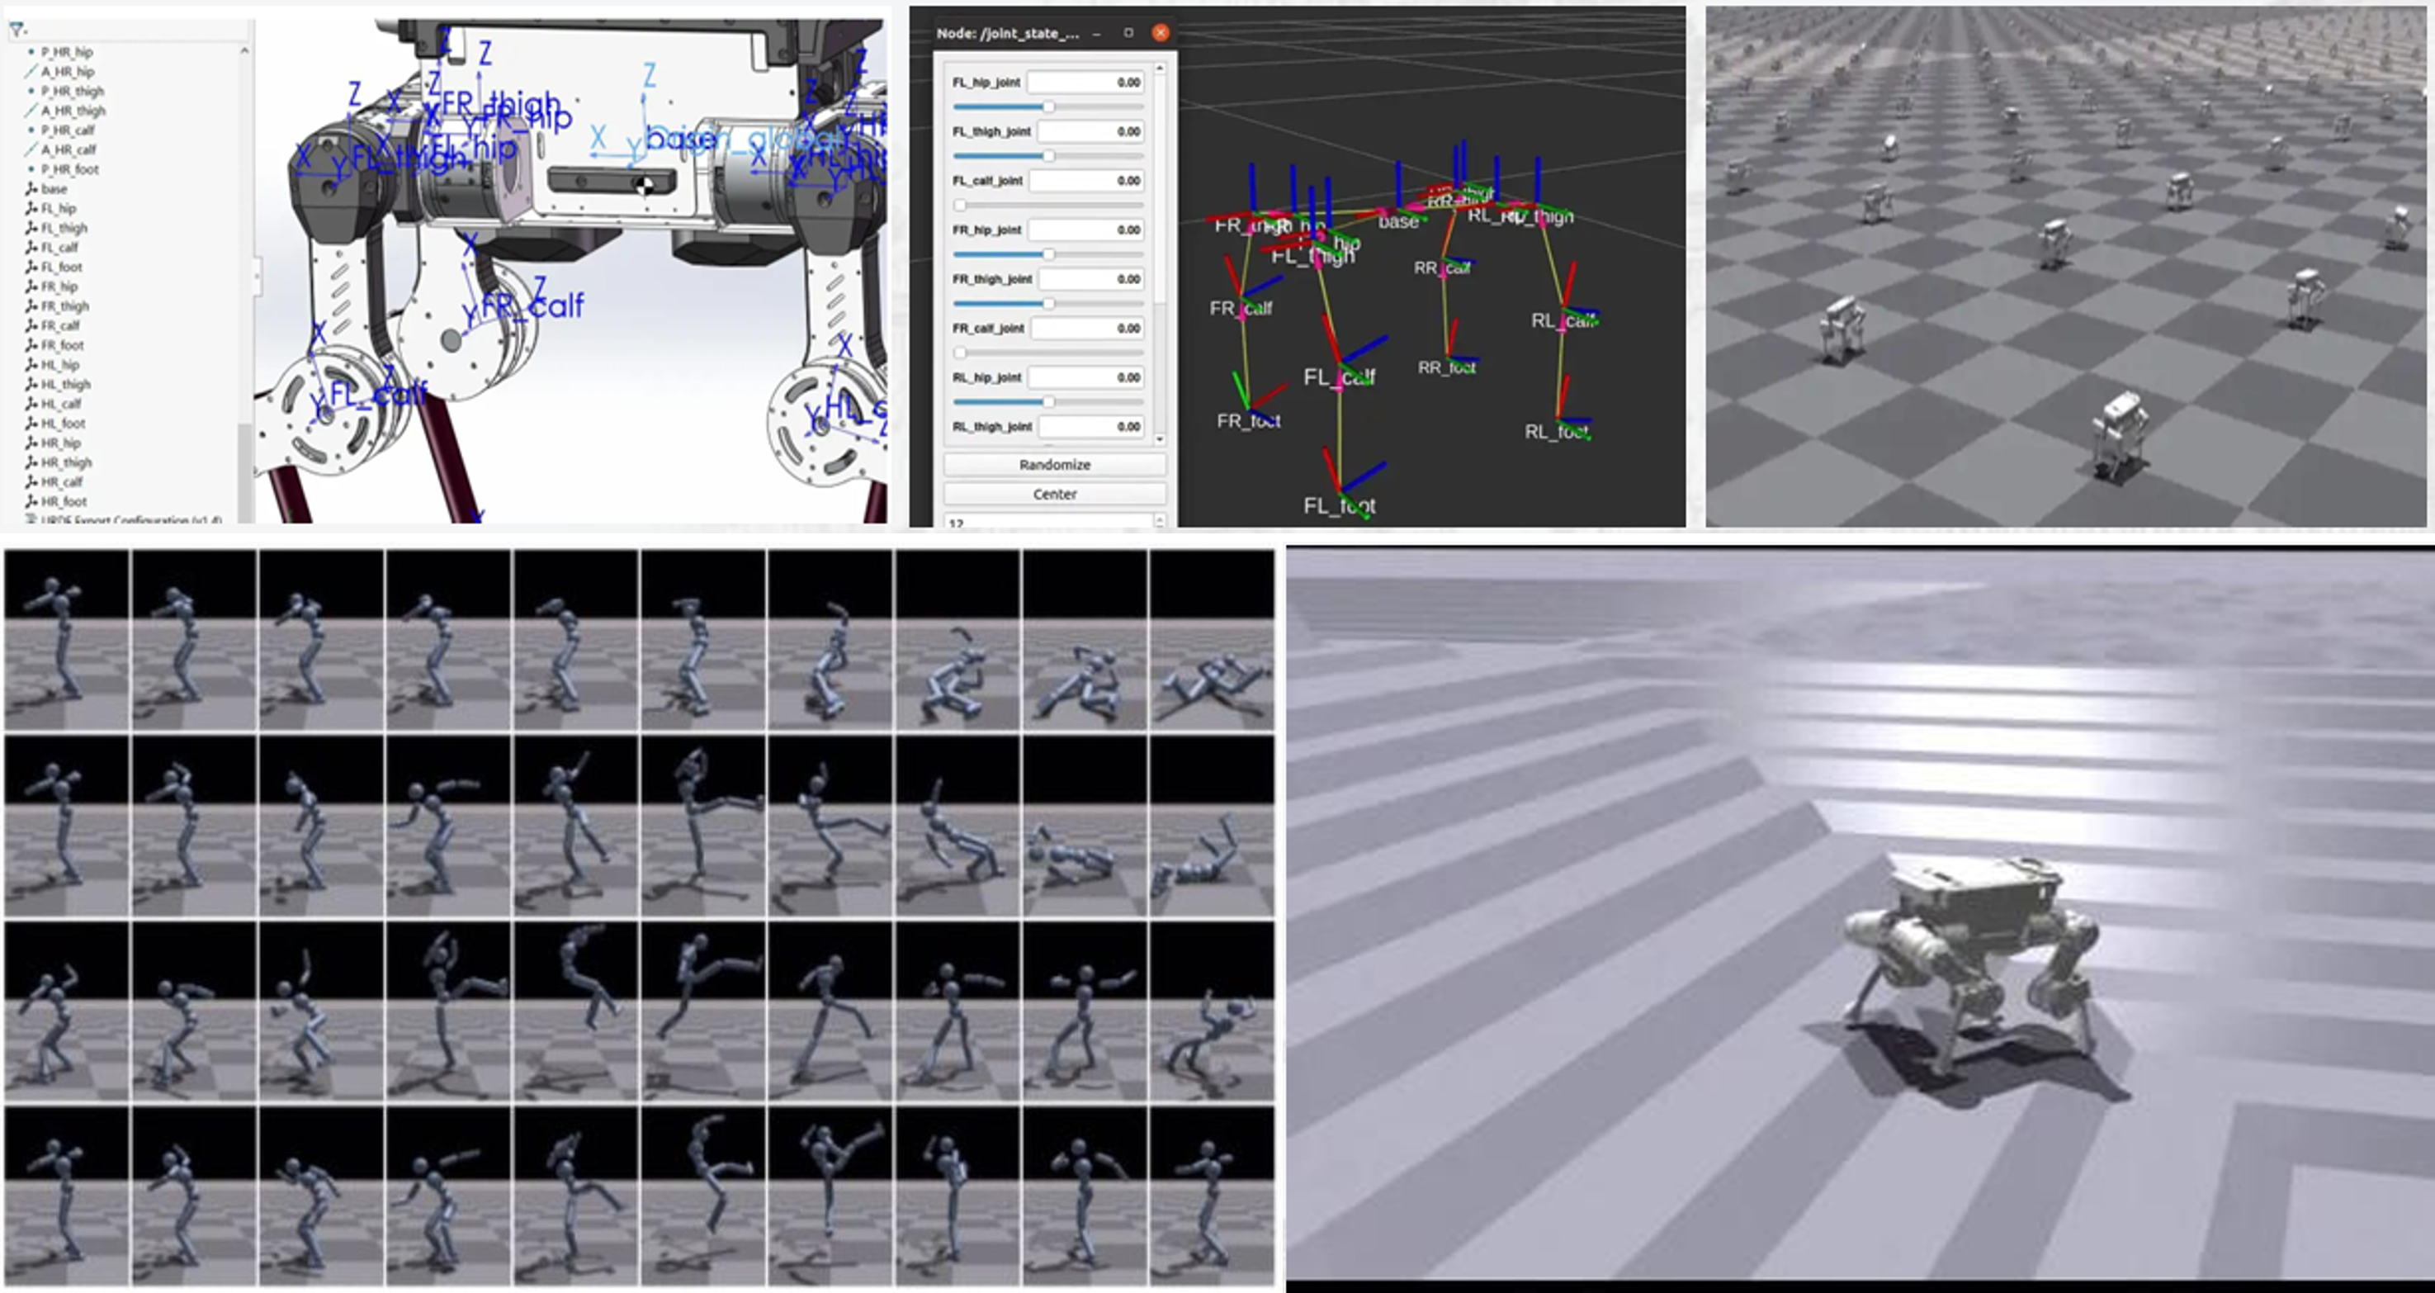Click the FL_foot frame label in the TF view

pyautogui.click(x=1340, y=506)
